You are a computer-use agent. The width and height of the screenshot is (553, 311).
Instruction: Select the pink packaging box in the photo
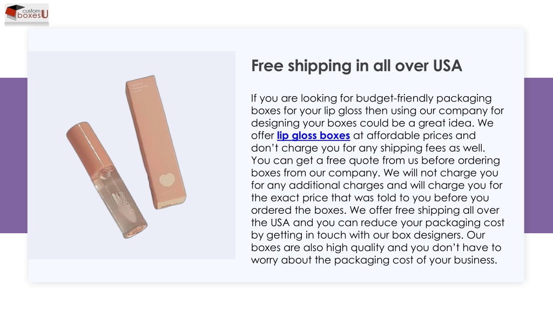click(x=156, y=142)
